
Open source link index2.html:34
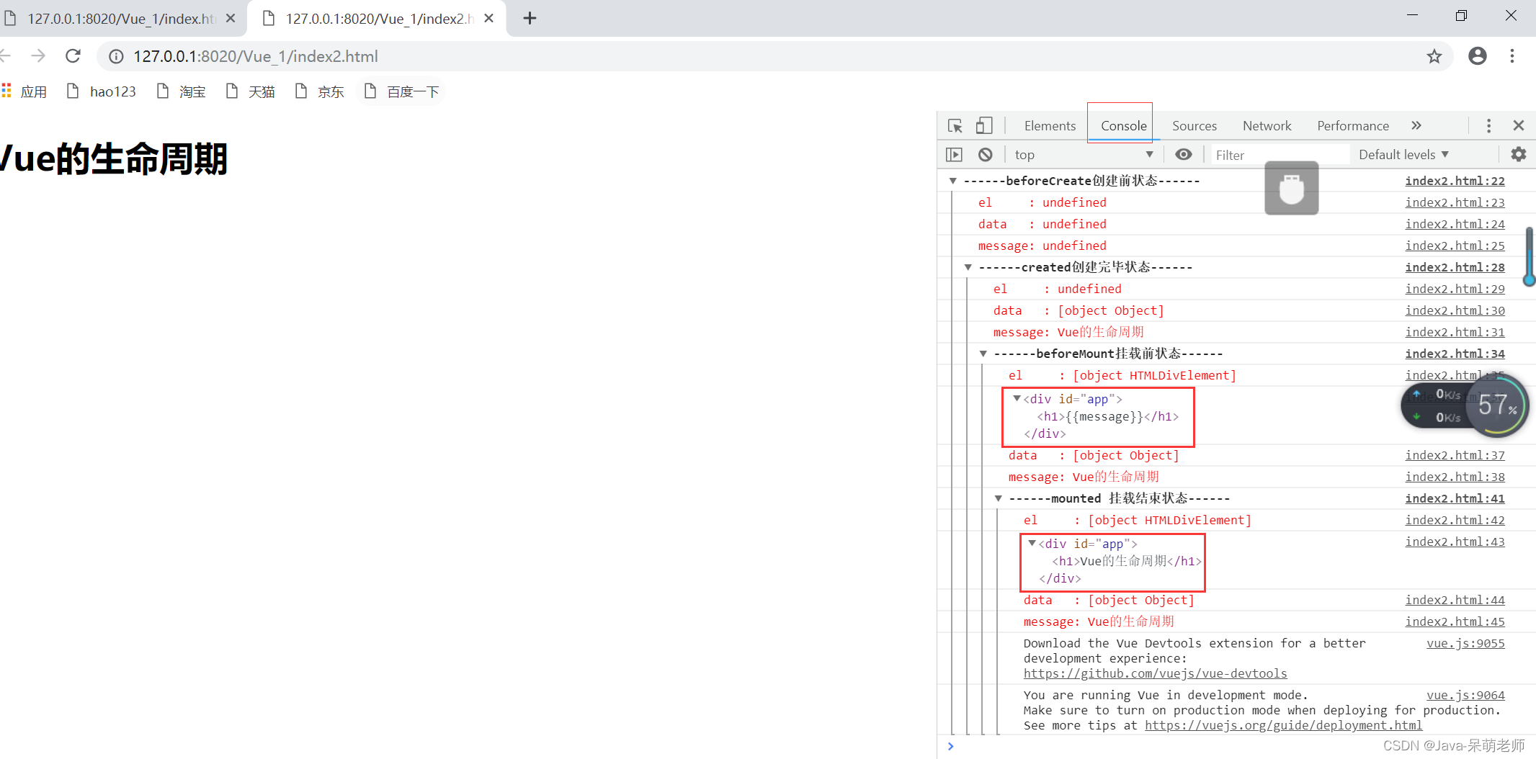click(x=1455, y=354)
